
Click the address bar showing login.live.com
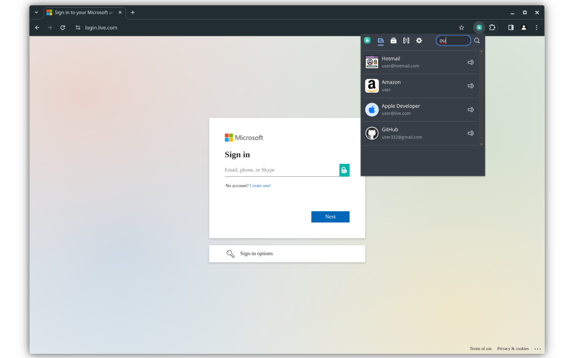click(101, 28)
